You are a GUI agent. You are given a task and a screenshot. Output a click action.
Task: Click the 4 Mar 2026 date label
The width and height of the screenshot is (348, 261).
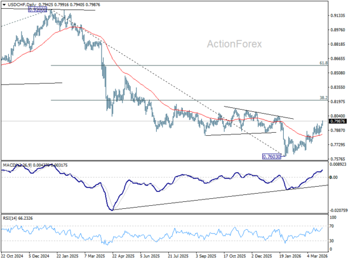point(317,256)
